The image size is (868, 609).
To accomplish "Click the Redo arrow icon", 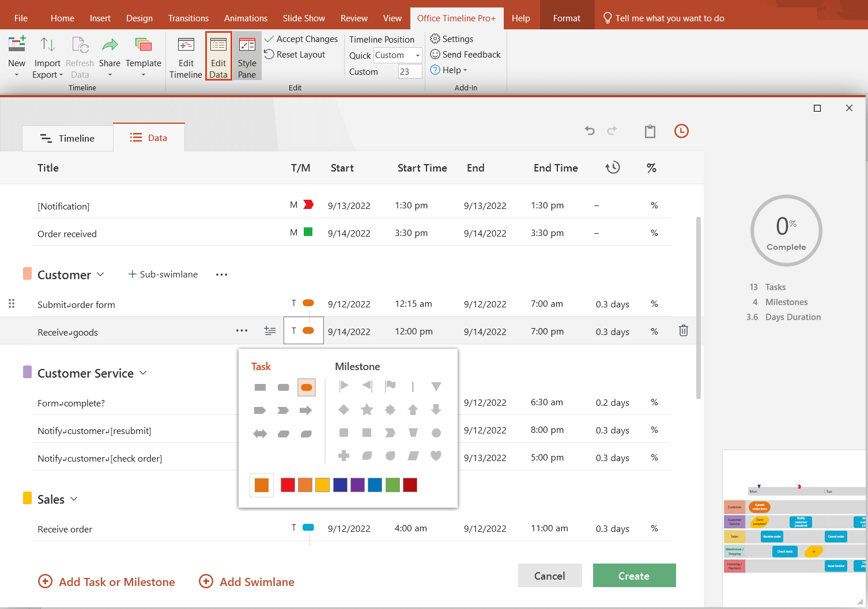I will [612, 131].
